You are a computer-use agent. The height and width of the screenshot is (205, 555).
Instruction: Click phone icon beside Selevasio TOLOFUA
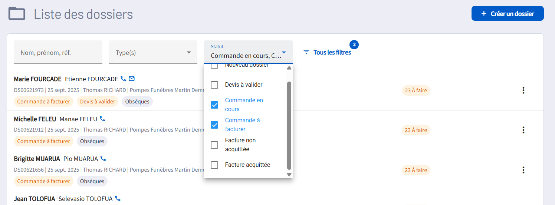coord(118,199)
